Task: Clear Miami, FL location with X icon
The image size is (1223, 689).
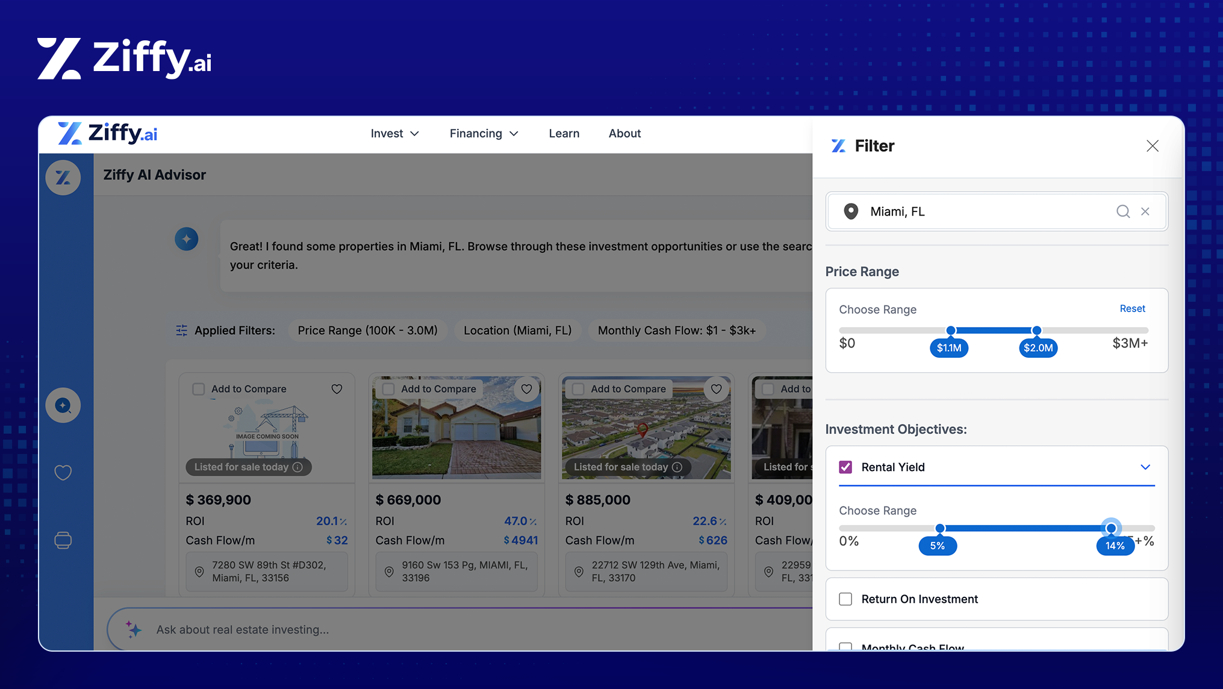Action: pos(1145,211)
